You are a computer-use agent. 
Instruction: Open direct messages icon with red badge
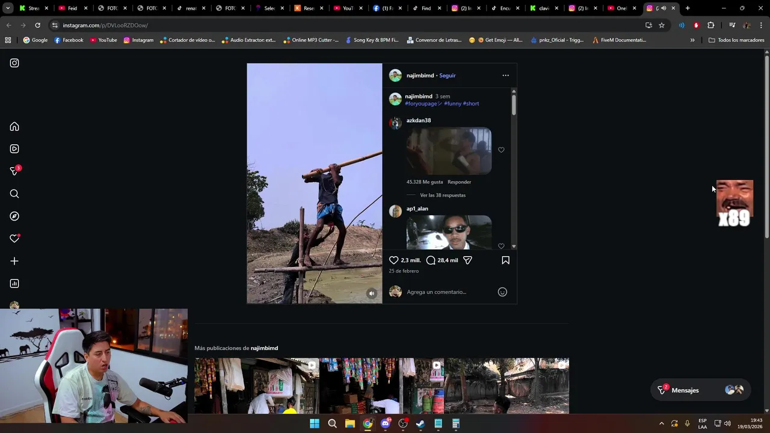coord(15,171)
